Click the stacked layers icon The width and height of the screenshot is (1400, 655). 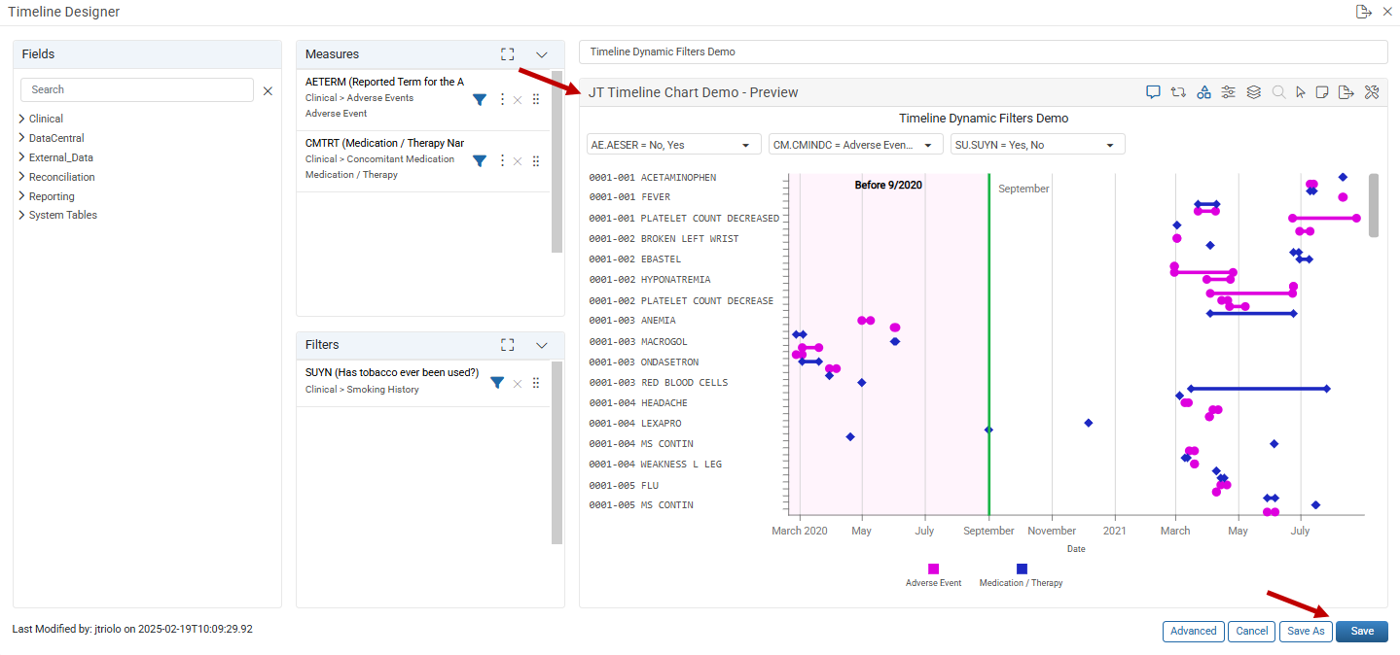(1254, 92)
